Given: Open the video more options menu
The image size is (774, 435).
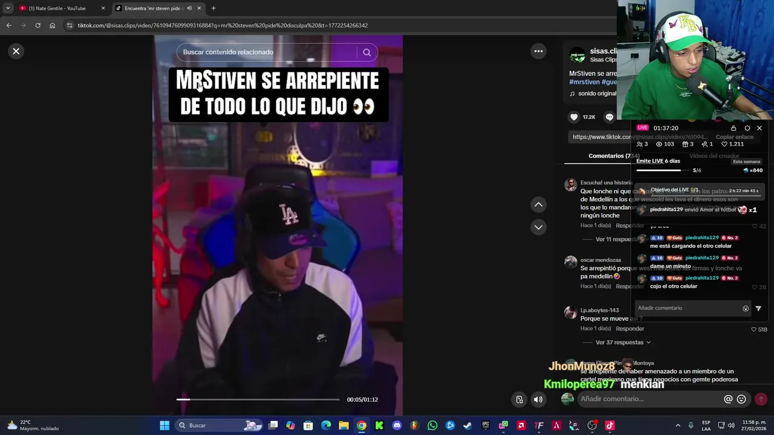Looking at the screenshot, I should 538,51.
